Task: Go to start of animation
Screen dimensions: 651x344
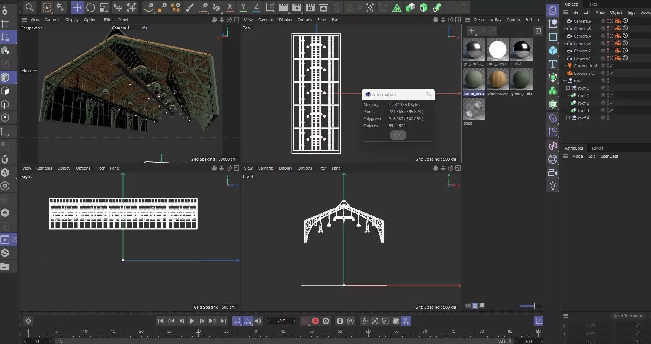Action: 160,321
